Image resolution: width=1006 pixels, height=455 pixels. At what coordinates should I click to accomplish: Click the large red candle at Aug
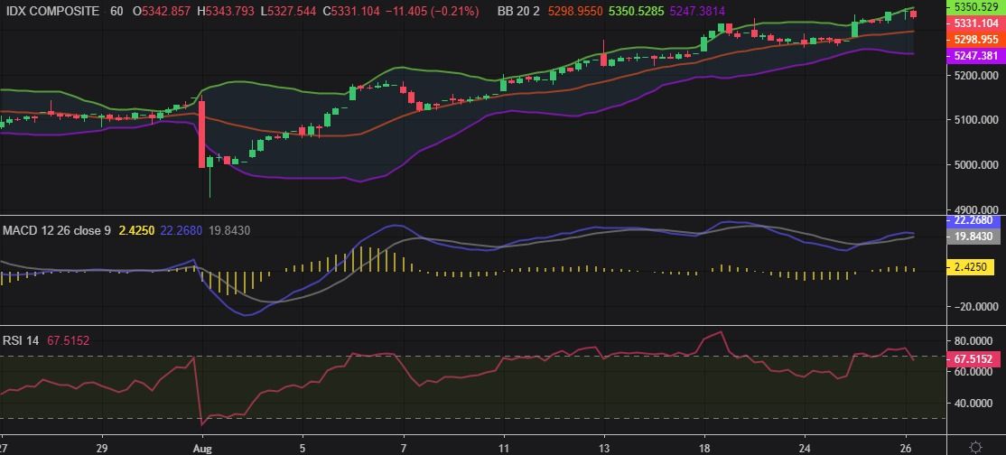click(x=201, y=134)
